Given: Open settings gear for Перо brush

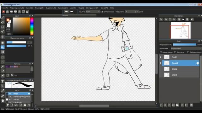Looking at the screenshot, I should pyautogui.click(x=29, y=94).
